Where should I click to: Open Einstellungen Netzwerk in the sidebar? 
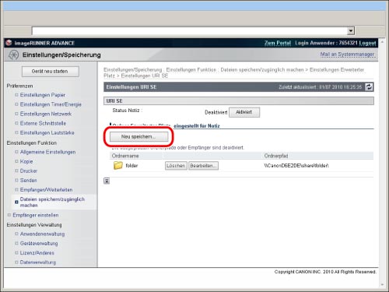[x=46, y=114]
